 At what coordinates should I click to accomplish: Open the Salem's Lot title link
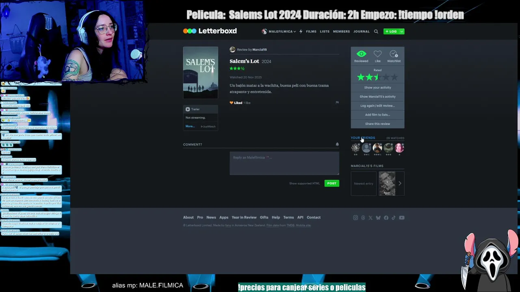point(244,61)
